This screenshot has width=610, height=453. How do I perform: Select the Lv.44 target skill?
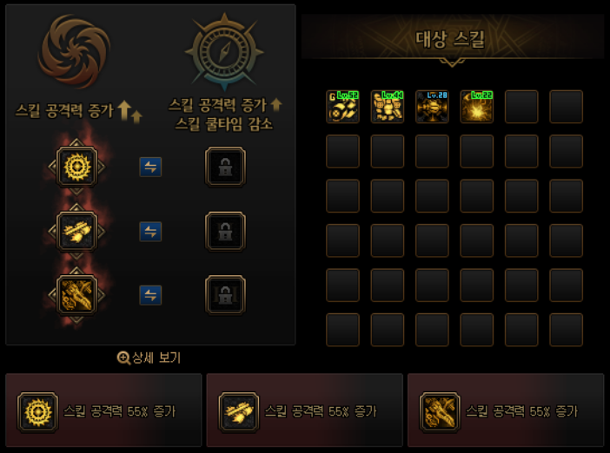[388, 107]
